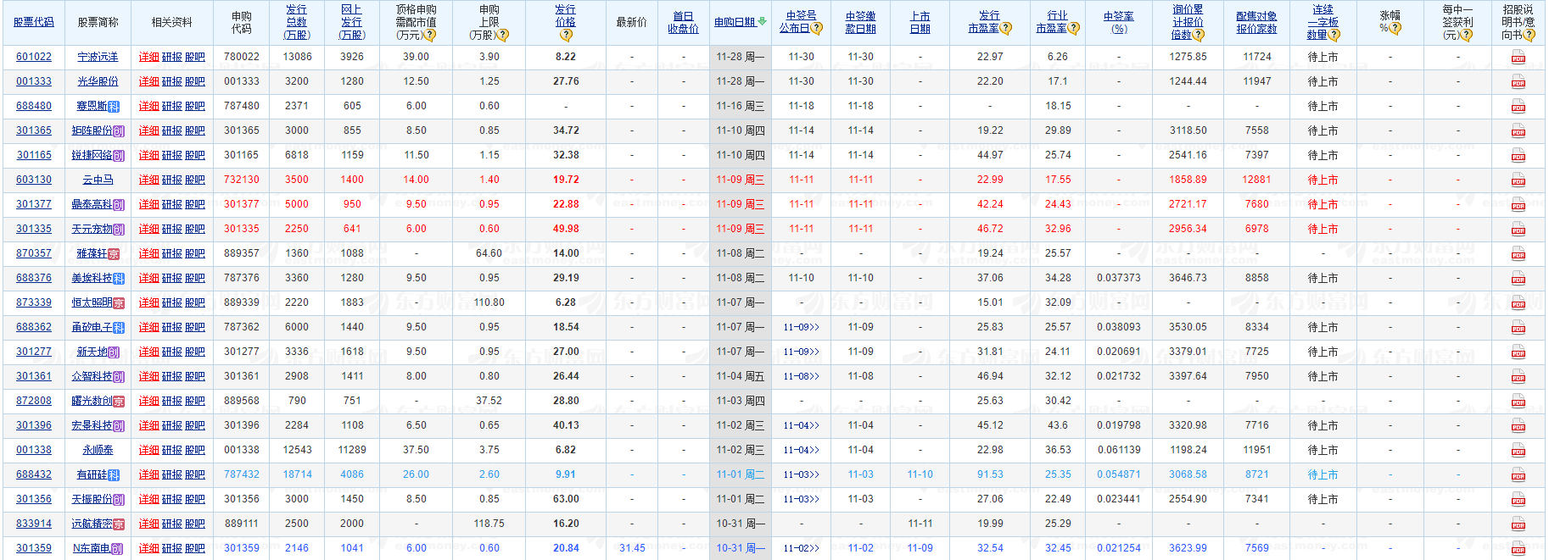Click the help icon under 发行价格
The width and height of the screenshot is (1549, 560).
pos(566,36)
